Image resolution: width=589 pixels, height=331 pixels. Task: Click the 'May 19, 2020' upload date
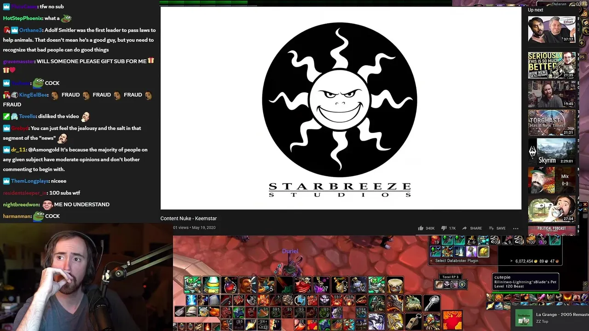pyautogui.click(x=203, y=228)
